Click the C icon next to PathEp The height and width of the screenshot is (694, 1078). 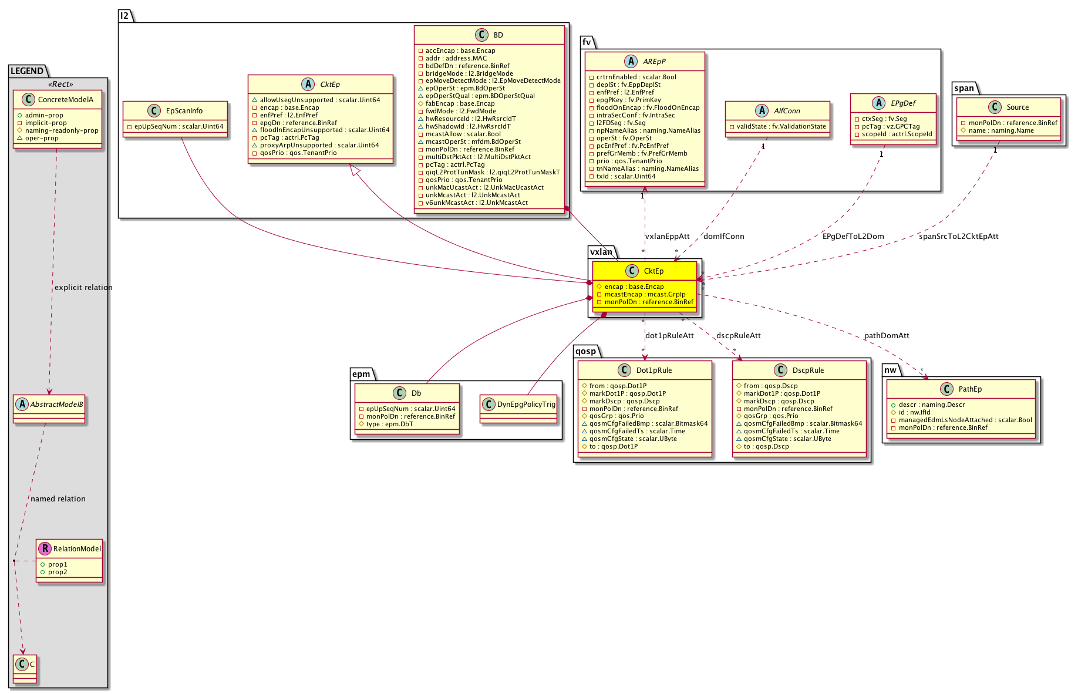(946, 389)
